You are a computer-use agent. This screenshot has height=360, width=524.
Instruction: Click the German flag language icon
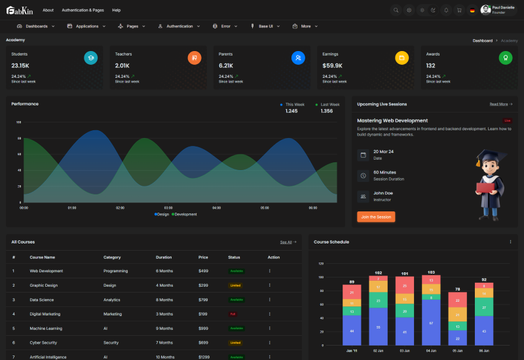[x=472, y=10]
